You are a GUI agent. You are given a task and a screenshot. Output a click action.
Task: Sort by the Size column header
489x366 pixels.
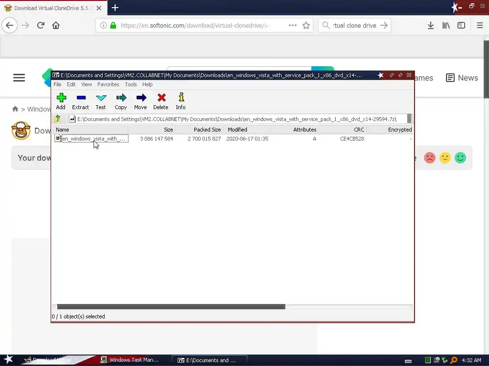(x=151, y=130)
